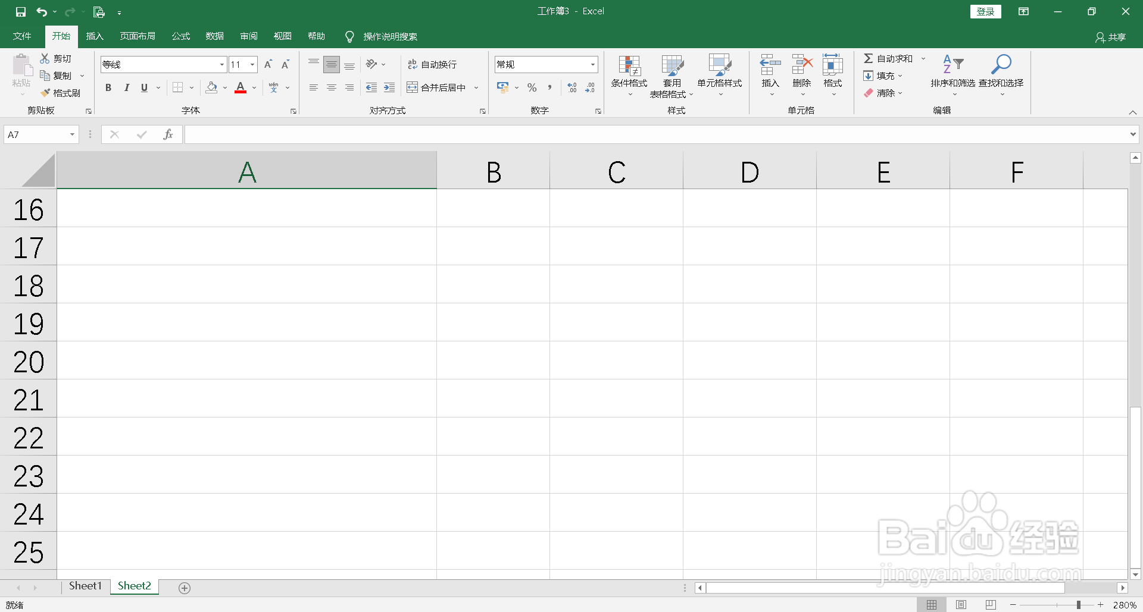Click the Save icon in quick access toolbar
Screen dimensions: 1143x612
pyautogui.click(x=21, y=12)
